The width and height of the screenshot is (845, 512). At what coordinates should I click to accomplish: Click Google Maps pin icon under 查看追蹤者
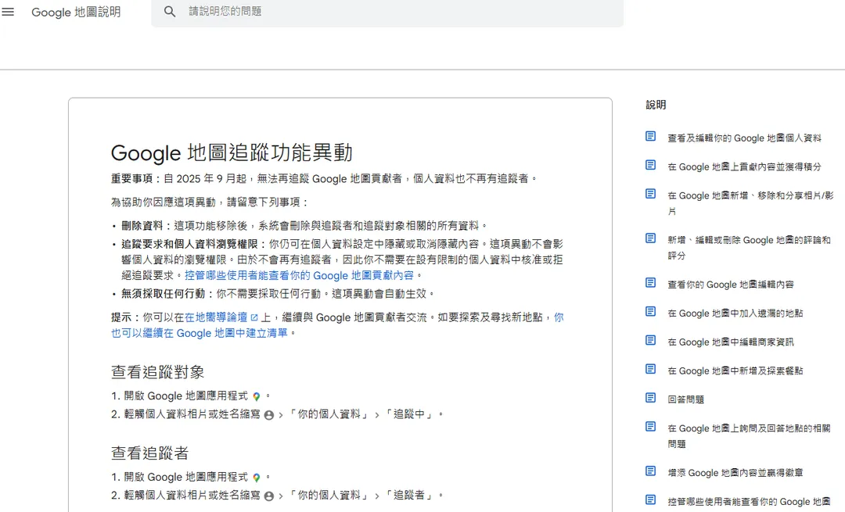257,478
